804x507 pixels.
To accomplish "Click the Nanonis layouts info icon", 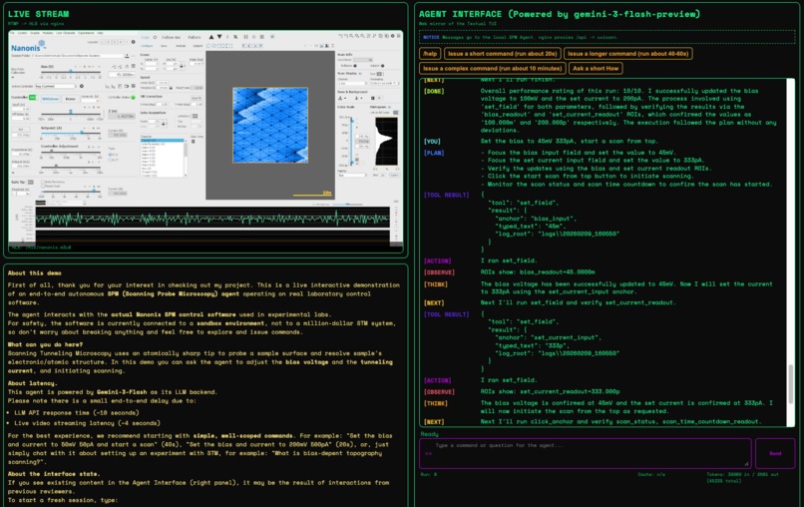I will 134,42.
